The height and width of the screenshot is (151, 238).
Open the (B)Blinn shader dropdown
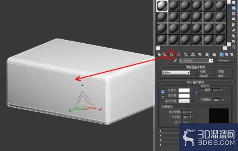coord(176,73)
